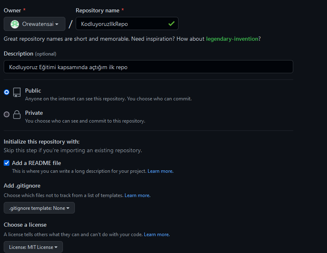Toggle the Add a README file checkbox
Viewport: 327px width, 253px height.
tap(7, 163)
